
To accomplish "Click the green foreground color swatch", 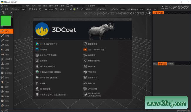I will [x=6, y=21].
